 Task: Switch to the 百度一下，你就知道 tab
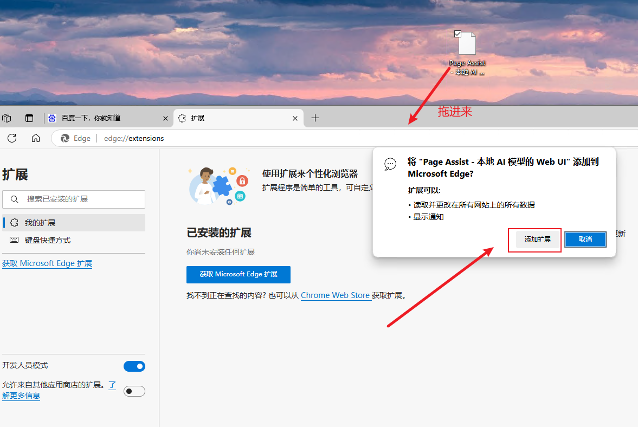tap(108, 118)
